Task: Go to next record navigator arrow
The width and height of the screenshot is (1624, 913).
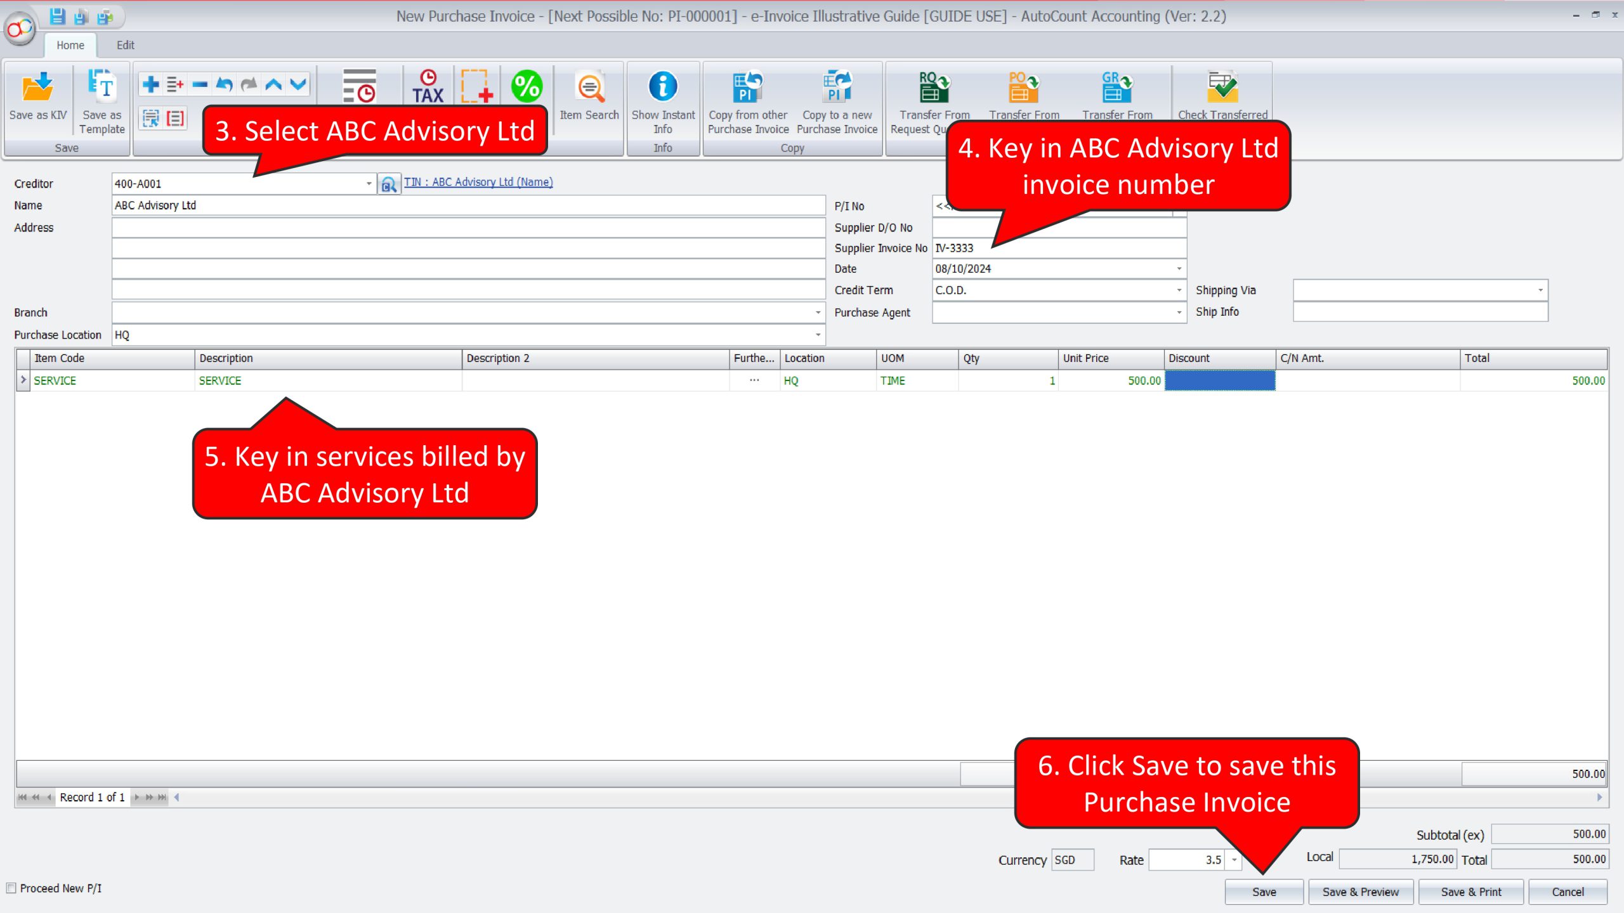Action: 136,798
